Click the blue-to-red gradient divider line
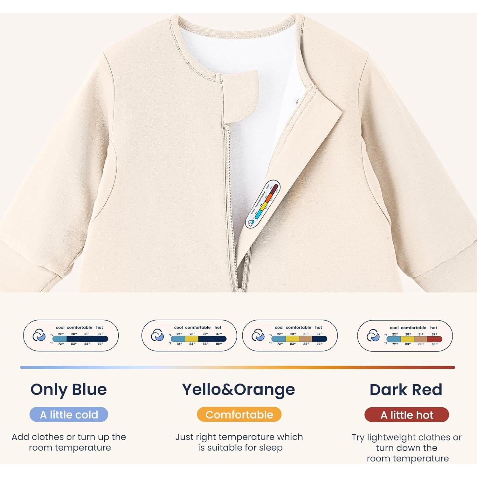 [238, 367]
